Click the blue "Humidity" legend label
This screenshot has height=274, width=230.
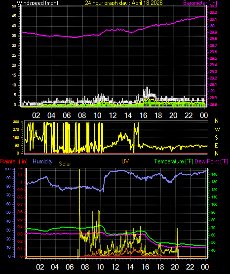[x=42, y=161]
